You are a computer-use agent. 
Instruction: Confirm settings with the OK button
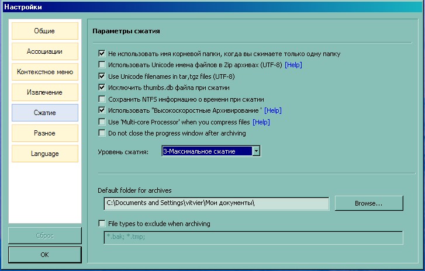coord(45,255)
